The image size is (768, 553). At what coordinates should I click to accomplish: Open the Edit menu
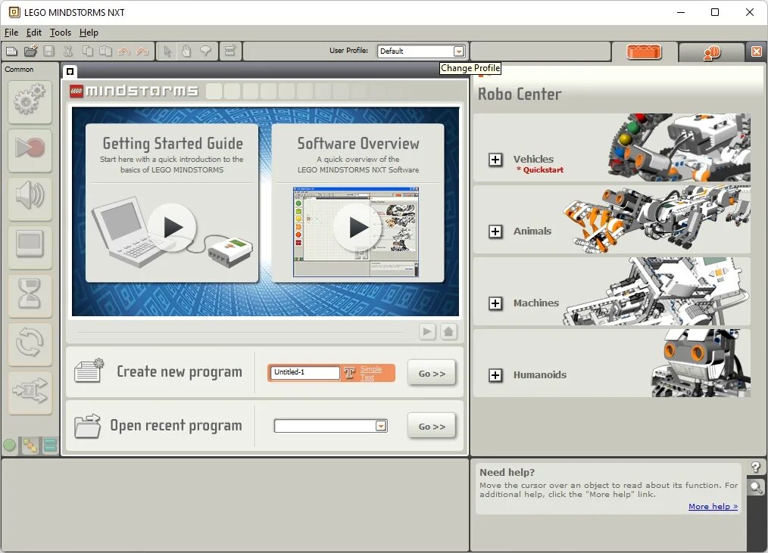(34, 33)
